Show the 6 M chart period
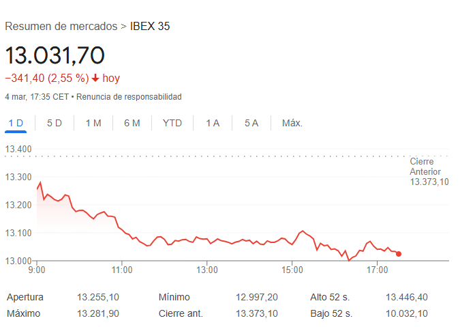The width and height of the screenshot is (460, 327). coord(132,123)
